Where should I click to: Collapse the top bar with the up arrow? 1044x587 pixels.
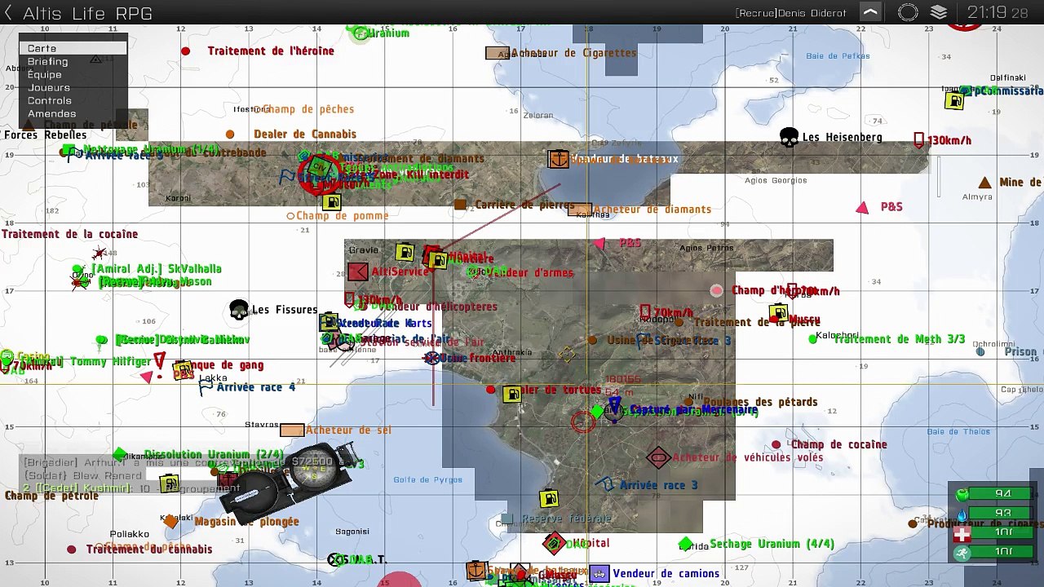(x=871, y=13)
